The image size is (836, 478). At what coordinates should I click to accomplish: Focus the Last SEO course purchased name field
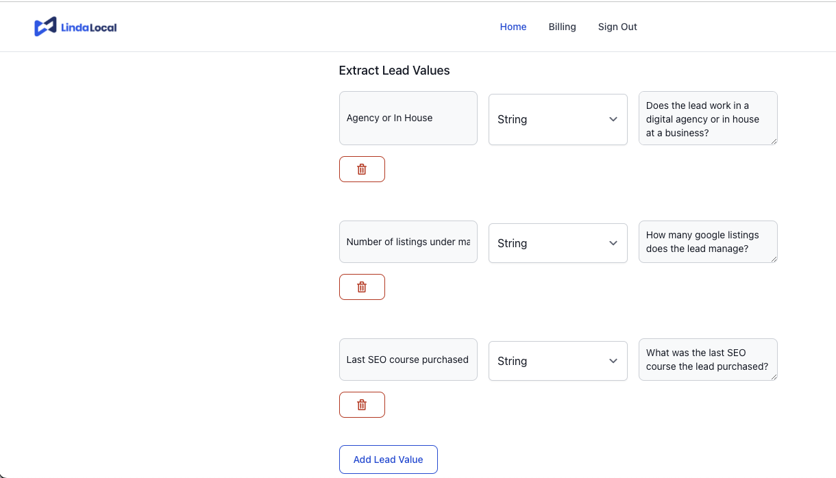click(x=408, y=360)
